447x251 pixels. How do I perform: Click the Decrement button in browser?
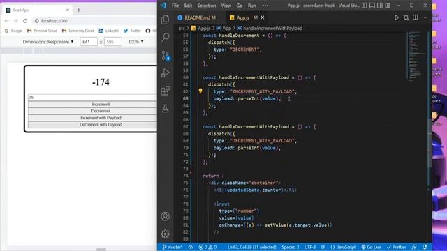(x=93, y=111)
